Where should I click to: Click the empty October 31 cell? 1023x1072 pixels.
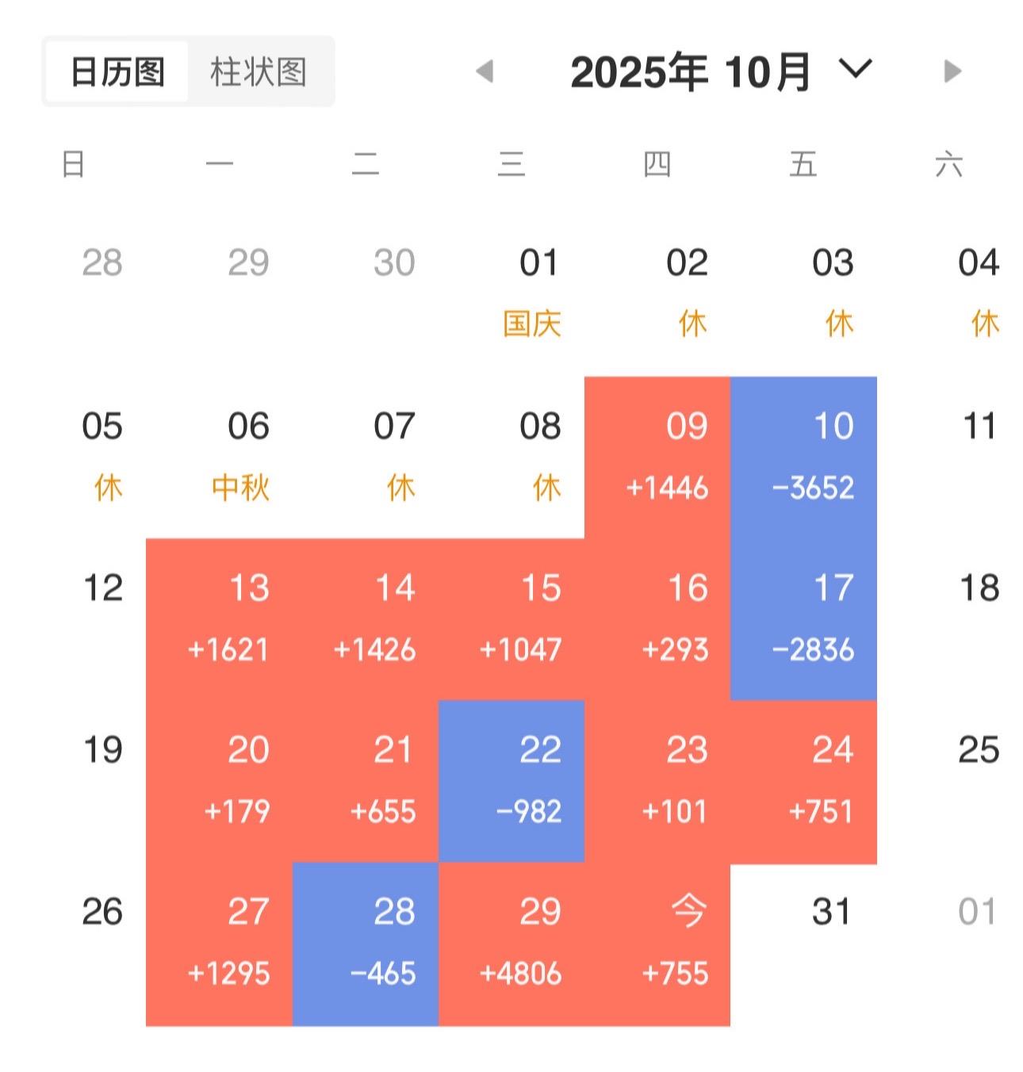(x=829, y=913)
